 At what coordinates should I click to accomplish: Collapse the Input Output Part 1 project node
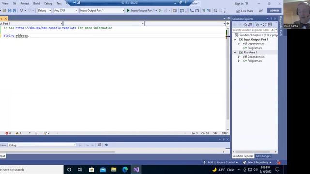click(235, 40)
